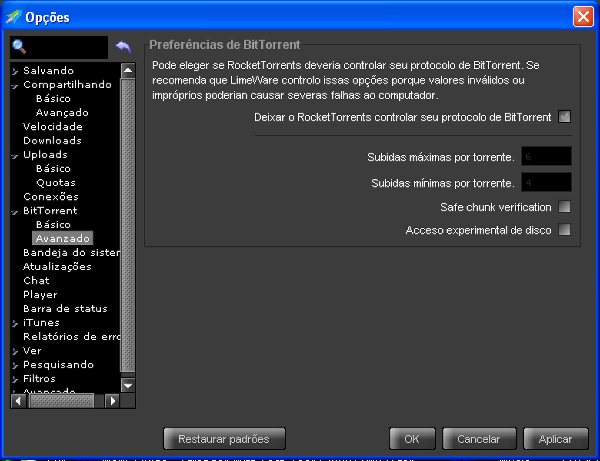Click the tree scroll left arrow
The image size is (600, 461).
tap(18, 401)
